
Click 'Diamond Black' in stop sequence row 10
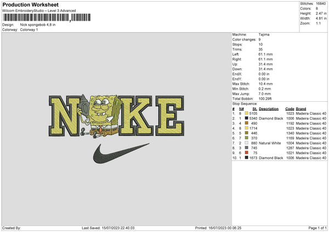[x=271, y=158]
